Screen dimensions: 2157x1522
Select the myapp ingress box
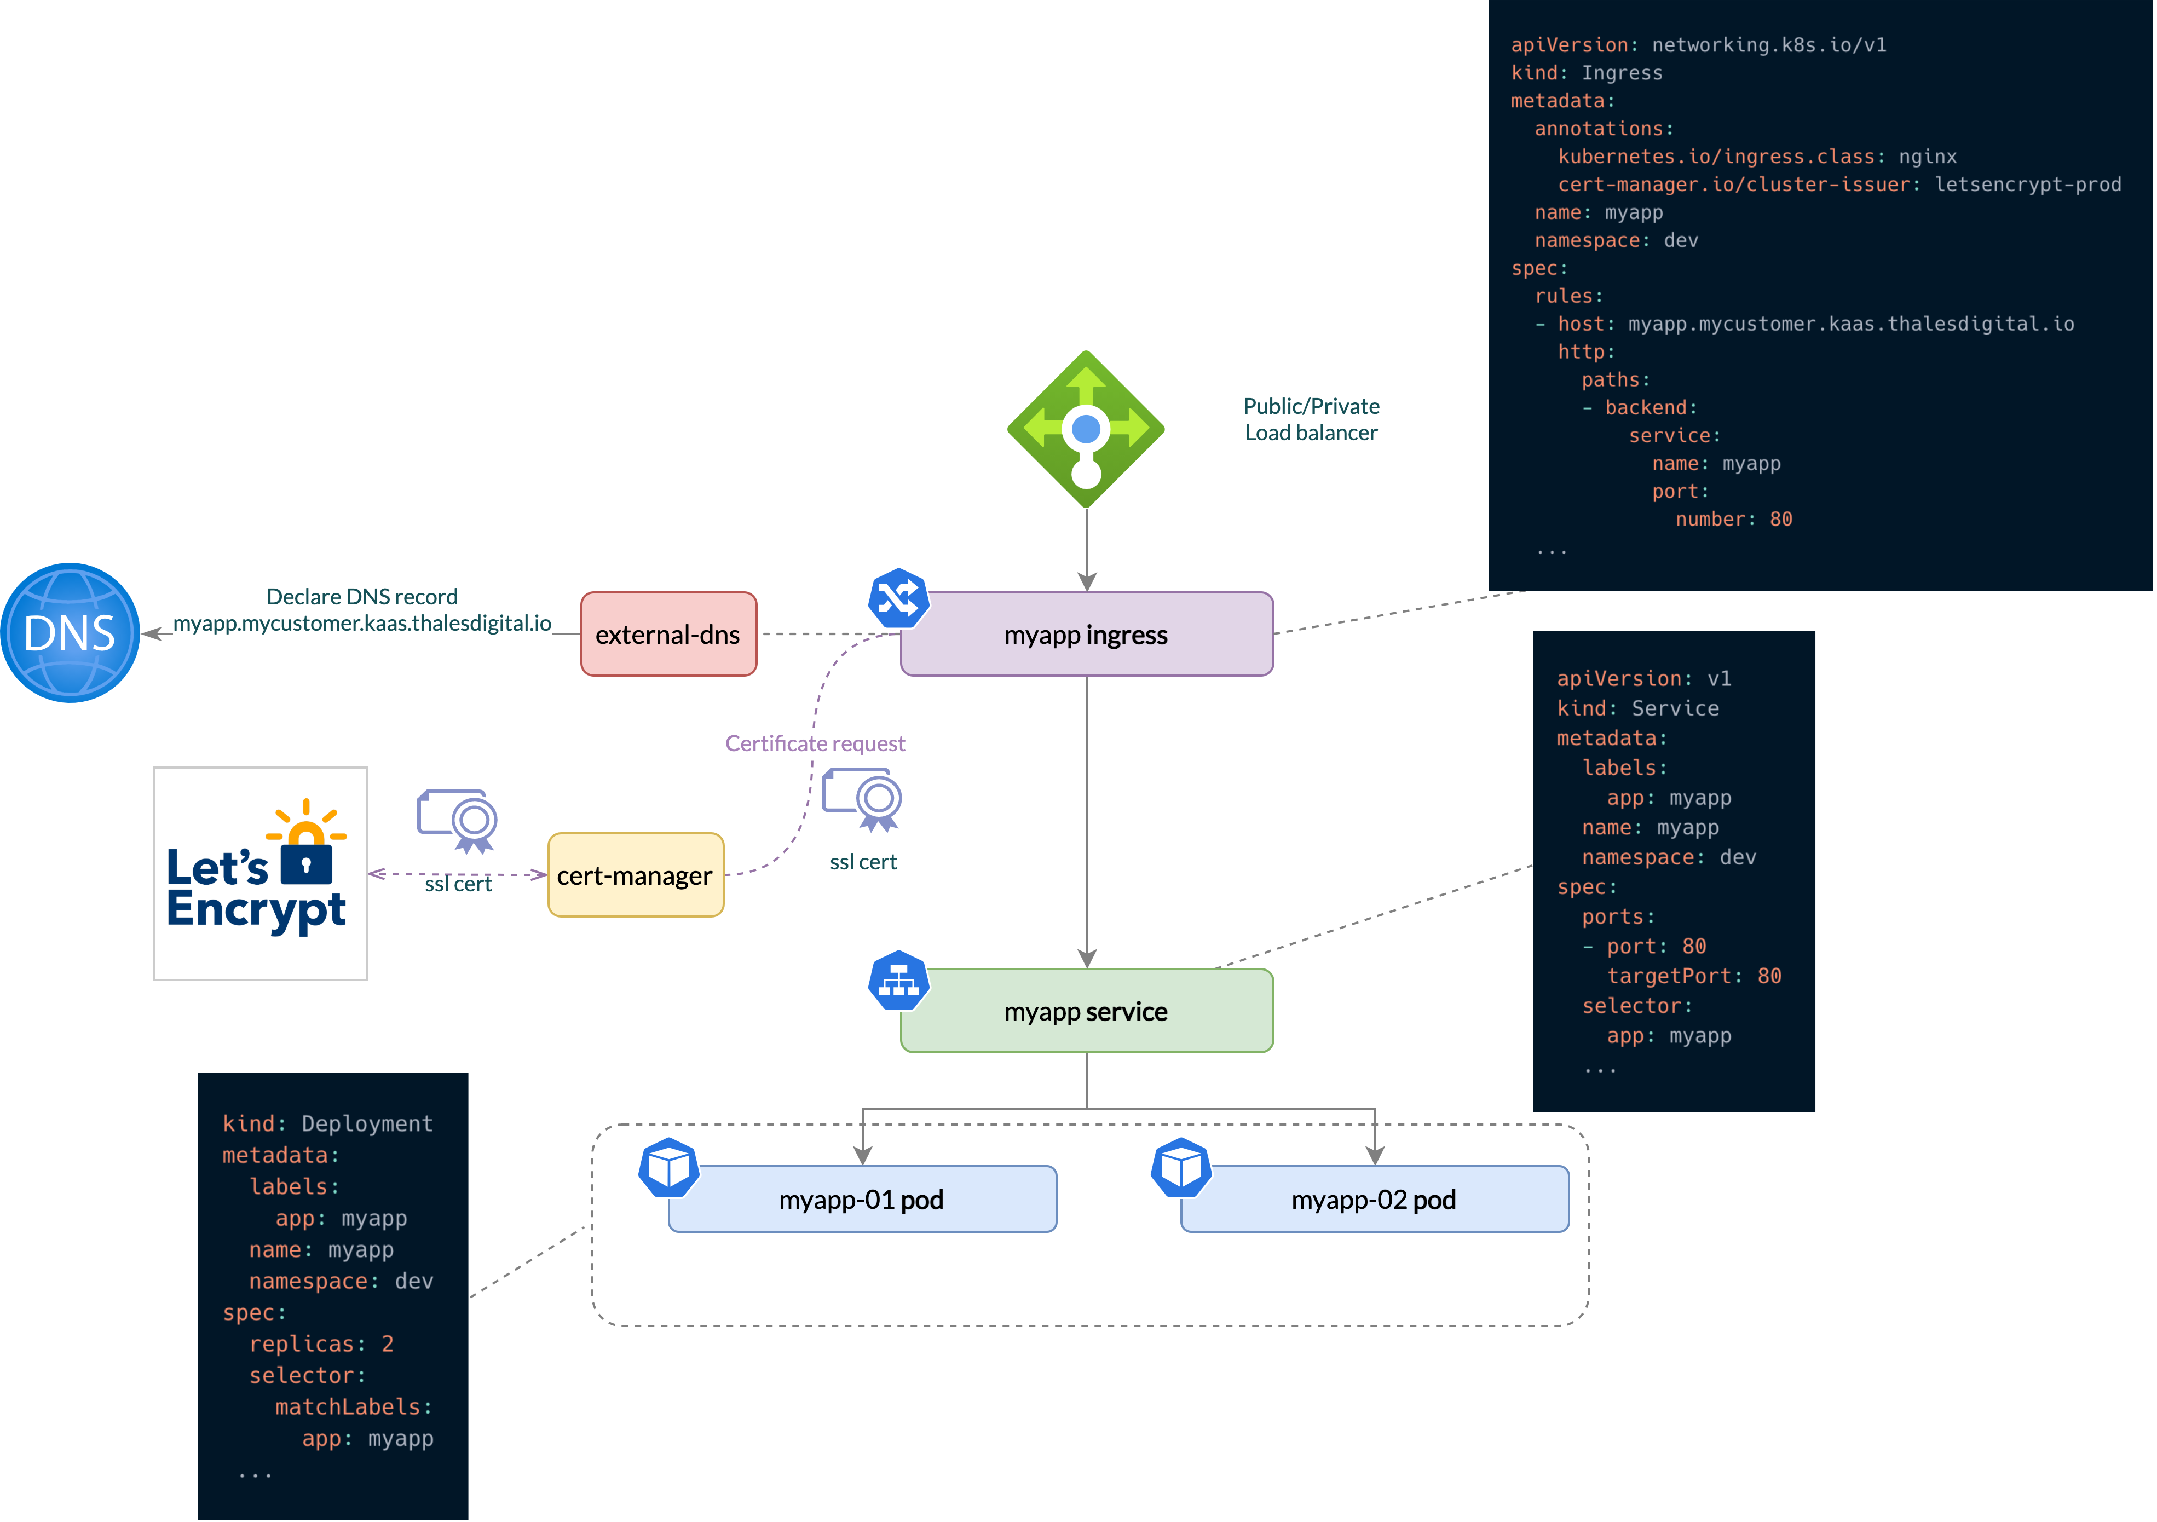pos(1087,634)
